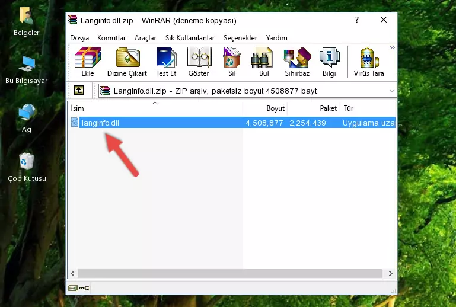Select the Belgeler desktop icon
Viewport: 456px width, 307px height.
pos(27,22)
